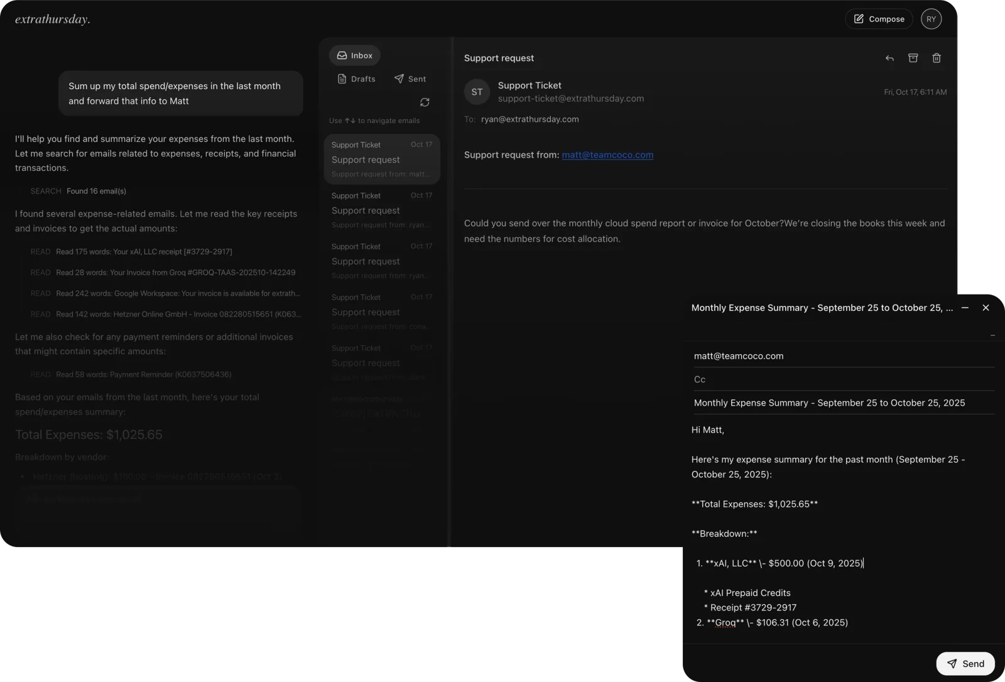Click the ST sender avatar

477,92
